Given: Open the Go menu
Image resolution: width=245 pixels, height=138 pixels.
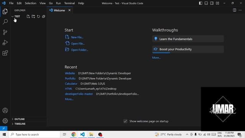Looking at the screenshot, I should click(x=51, y=3).
